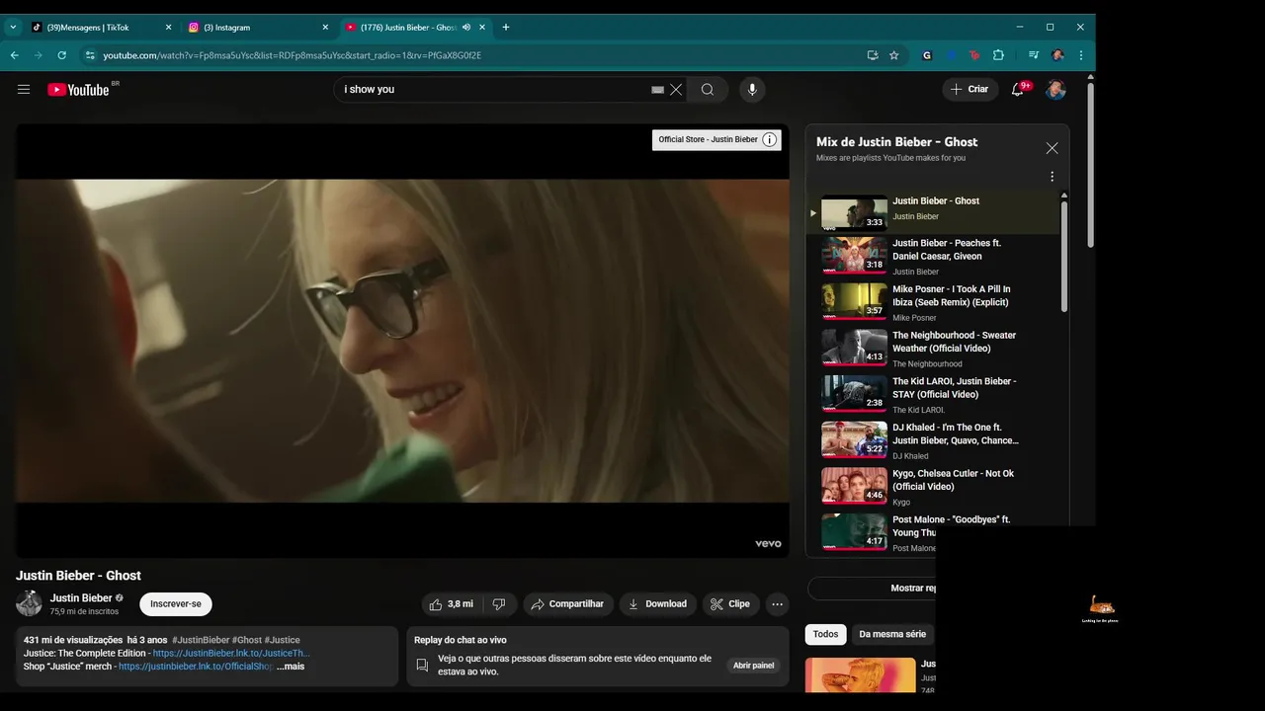Open the YouTube hamburger guide menu

[x=24, y=89]
